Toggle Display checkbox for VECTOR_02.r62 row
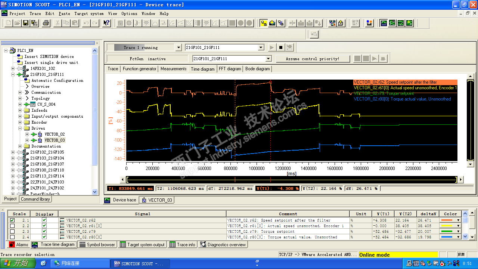The height and width of the screenshot is (269, 478). click(x=44, y=220)
